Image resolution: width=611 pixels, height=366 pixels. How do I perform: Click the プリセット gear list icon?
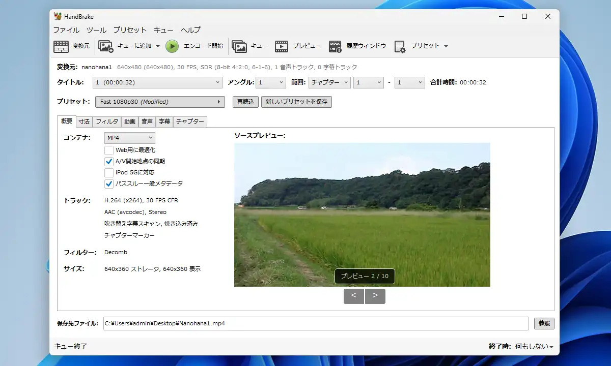[400, 46]
